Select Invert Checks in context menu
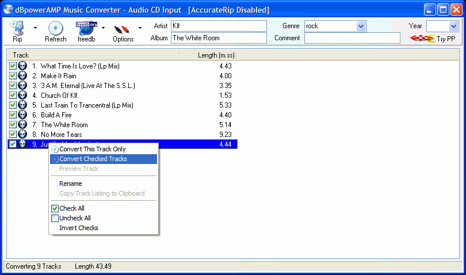Screen dimensions: 466x275 [x=104, y=228]
